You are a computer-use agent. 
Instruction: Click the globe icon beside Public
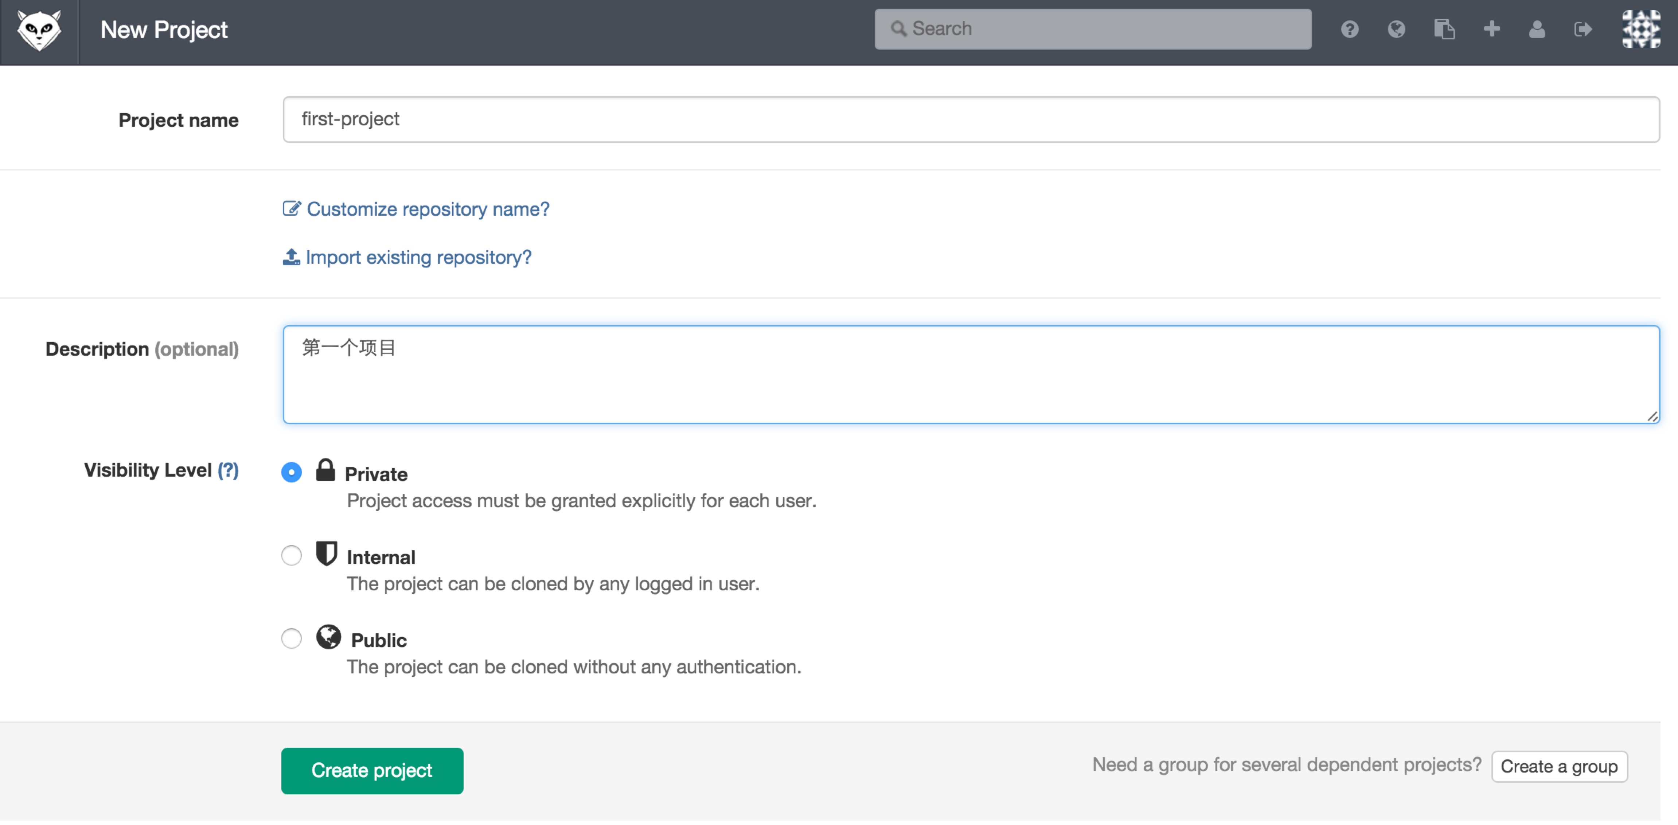click(x=328, y=637)
